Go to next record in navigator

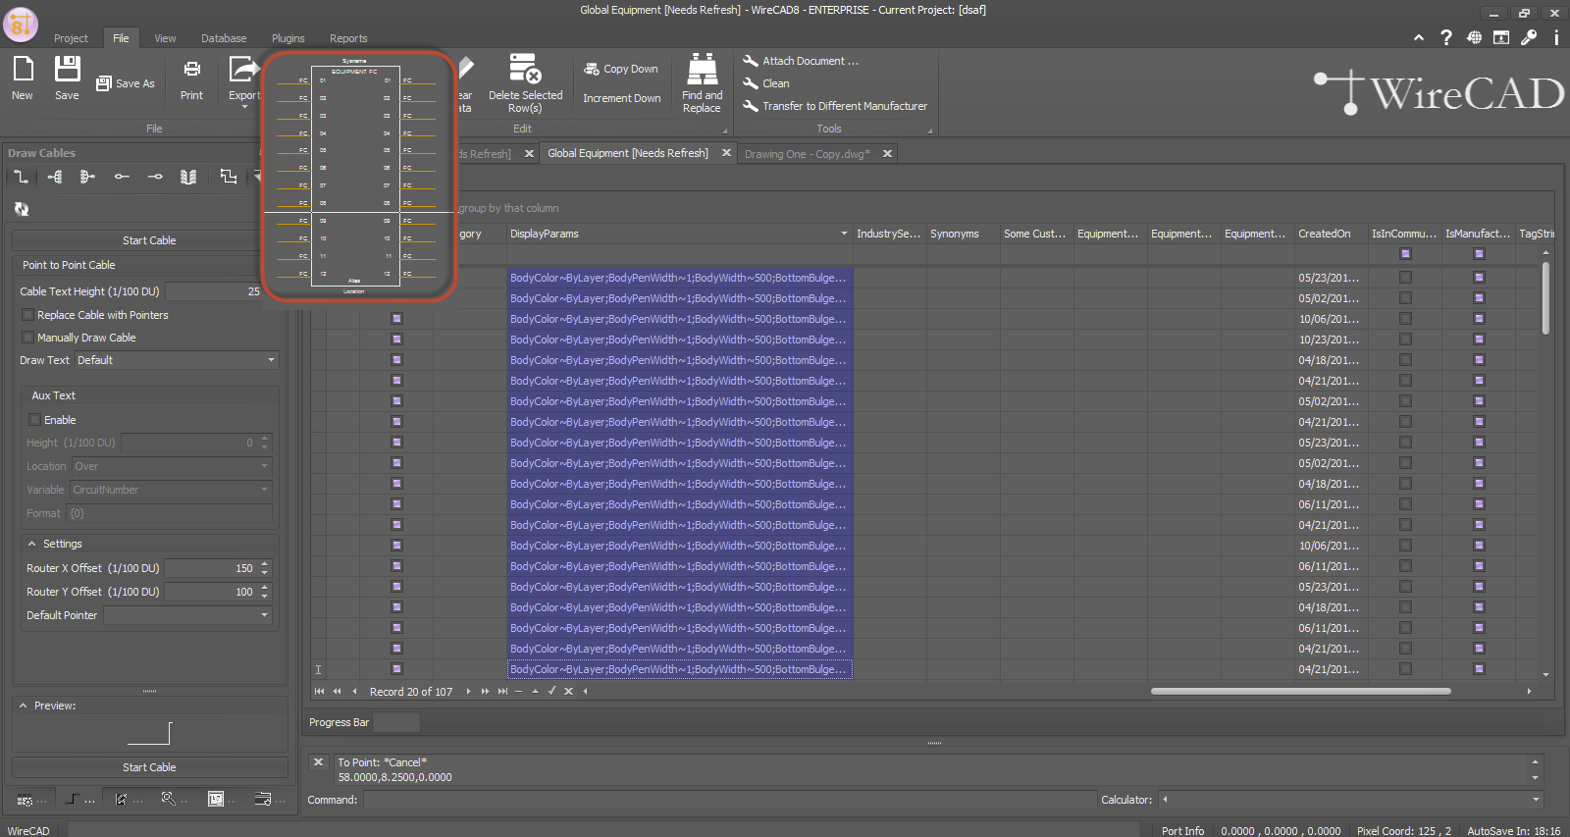click(x=469, y=692)
